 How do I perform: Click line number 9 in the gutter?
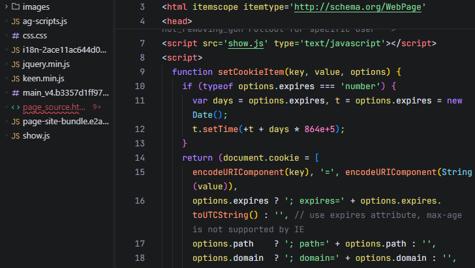pos(142,72)
